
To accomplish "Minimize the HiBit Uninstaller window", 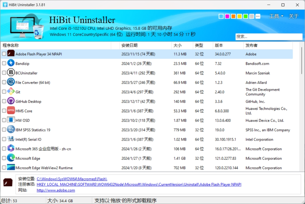I will [x=269, y=5].
